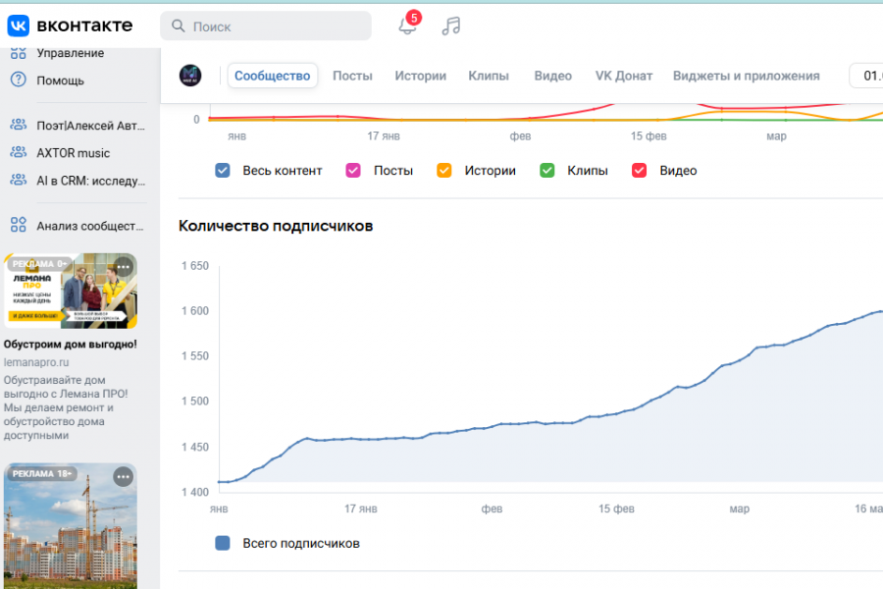Toggle the Весь контент checkbox

[223, 171]
